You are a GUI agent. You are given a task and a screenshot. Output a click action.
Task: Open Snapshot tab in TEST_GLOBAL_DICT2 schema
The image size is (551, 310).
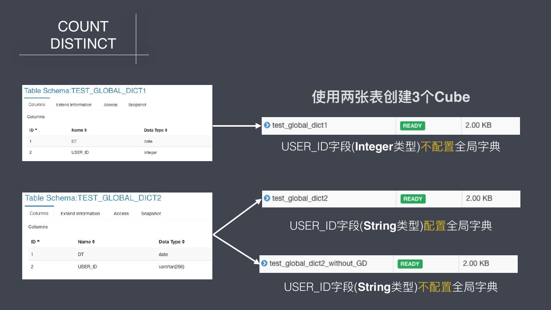[x=151, y=214]
